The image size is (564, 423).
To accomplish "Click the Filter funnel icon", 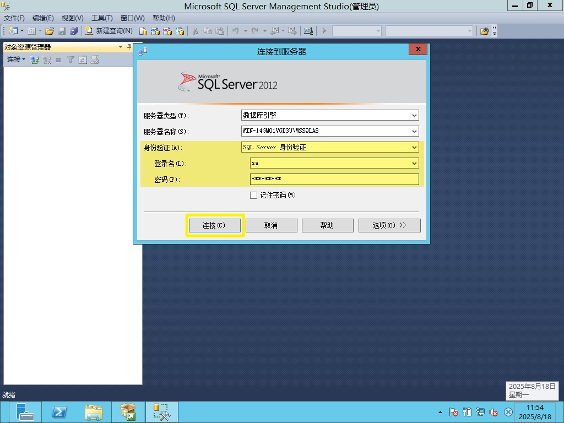I will pyautogui.click(x=70, y=59).
